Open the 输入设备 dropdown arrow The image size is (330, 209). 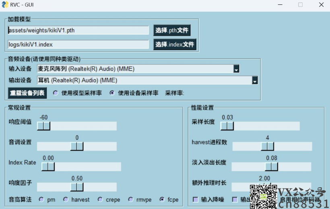[x=236, y=69]
